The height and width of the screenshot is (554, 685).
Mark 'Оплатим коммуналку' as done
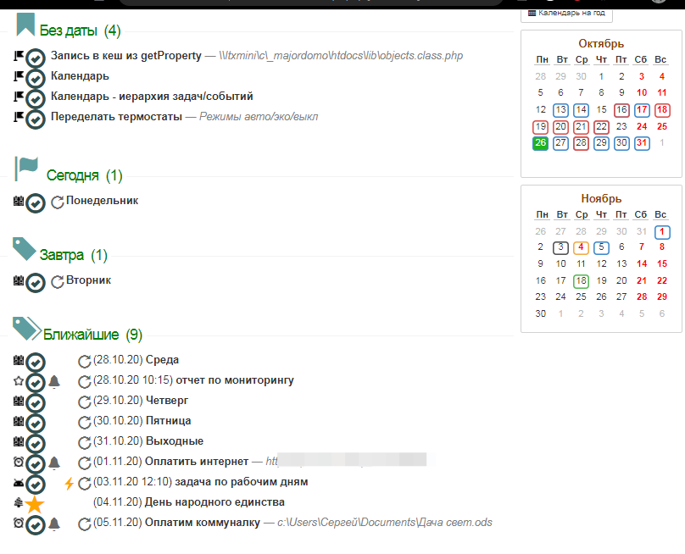click(x=36, y=525)
